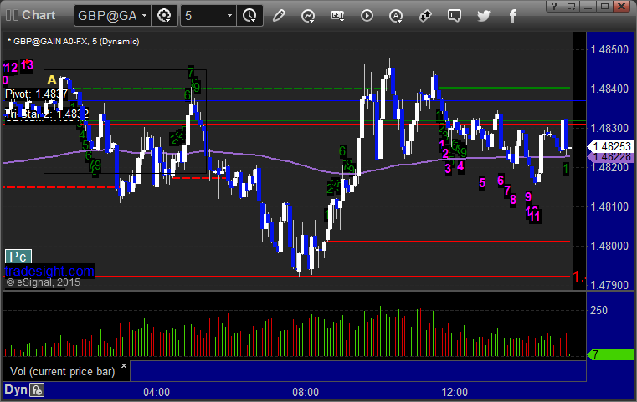Click the 12:00 time axis label

[455, 392]
